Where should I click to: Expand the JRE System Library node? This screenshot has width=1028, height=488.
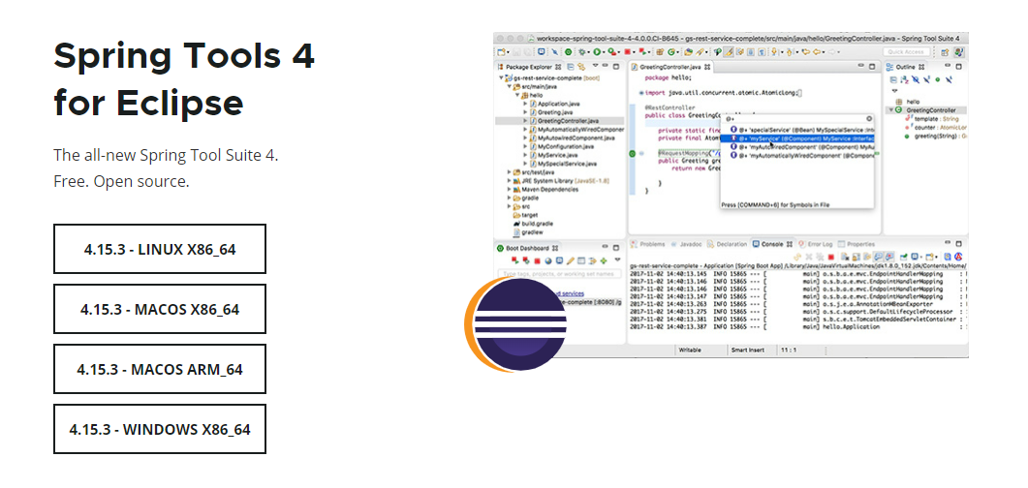click(510, 180)
